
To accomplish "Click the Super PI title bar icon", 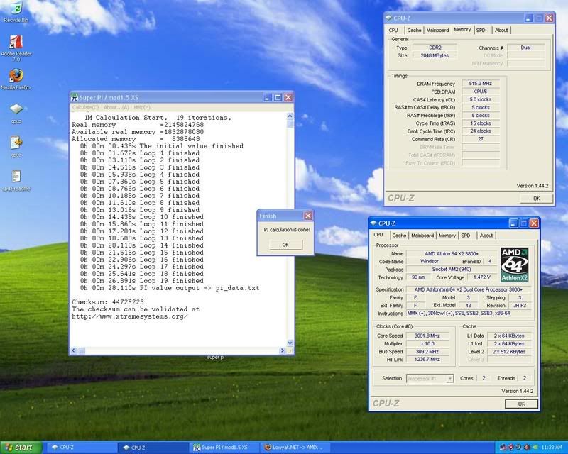I will click(74, 97).
